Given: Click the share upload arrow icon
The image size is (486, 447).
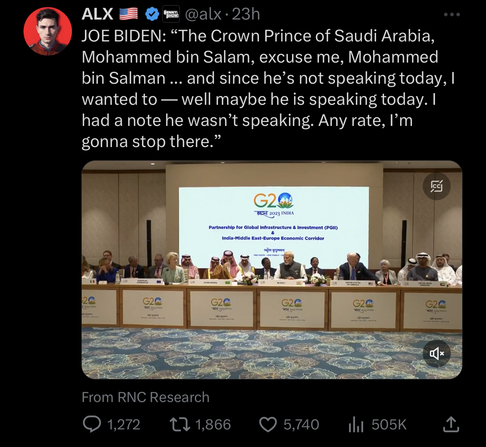Looking at the screenshot, I should click(x=451, y=424).
